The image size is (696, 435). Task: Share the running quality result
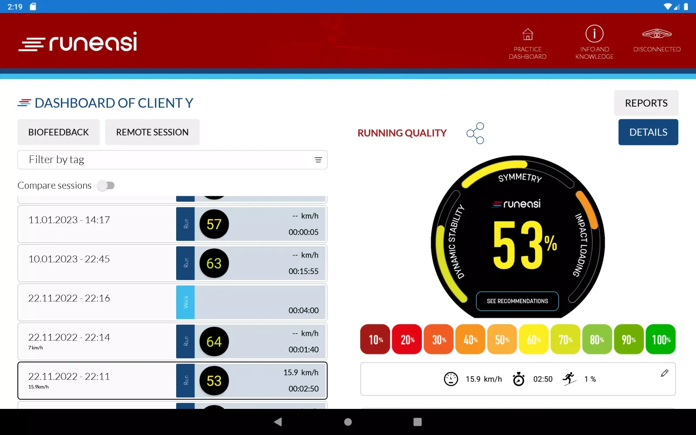(x=475, y=133)
